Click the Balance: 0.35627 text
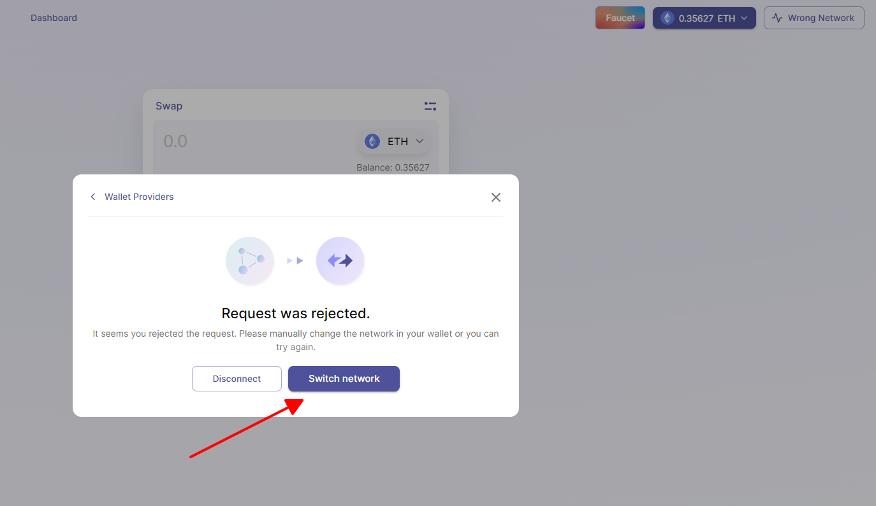Image resolution: width=876 pixels, height=506 pixels. tap(393, 167)
